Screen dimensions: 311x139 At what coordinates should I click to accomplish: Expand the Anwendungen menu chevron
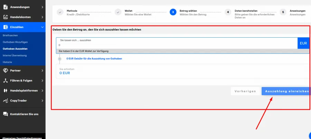click(x=42, y=7)
